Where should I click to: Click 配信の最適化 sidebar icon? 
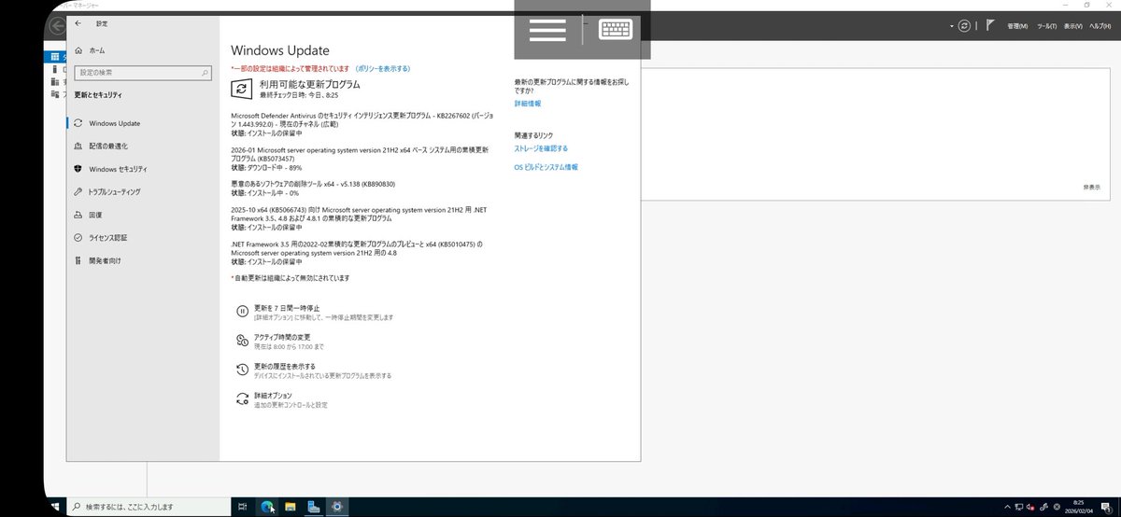pos(79,147)
